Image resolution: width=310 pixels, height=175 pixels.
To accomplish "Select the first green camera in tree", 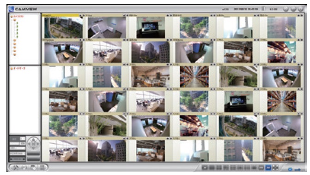I will (17, 23).
